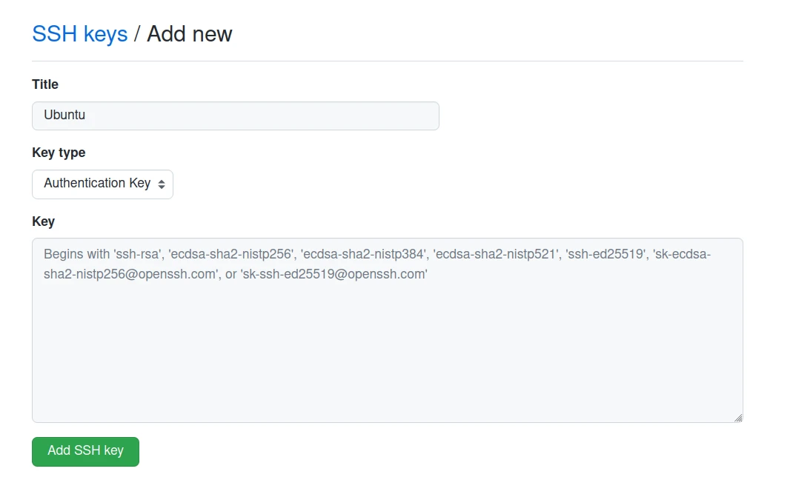Viewport: 793px width, 497px height.
Task: Expand the Key type dropdown
Action: [x=102, y=184]
